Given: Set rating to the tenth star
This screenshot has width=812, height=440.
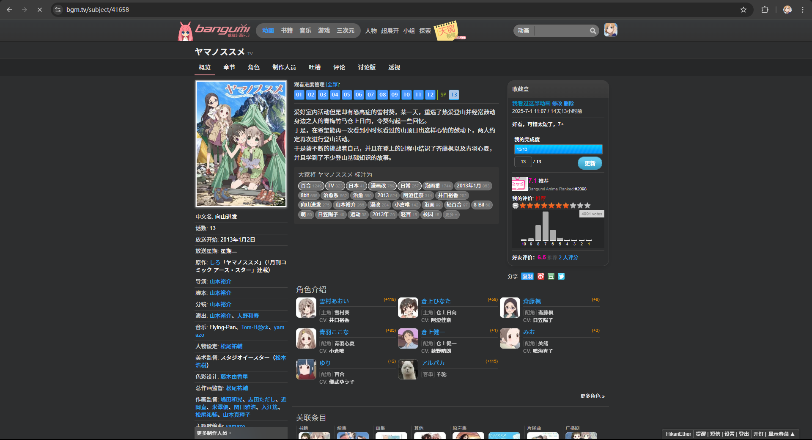Looking at the screenshot, I should [x=587, y=206].
